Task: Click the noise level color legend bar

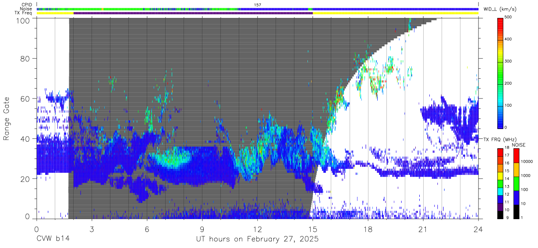Action: [516, 183]
